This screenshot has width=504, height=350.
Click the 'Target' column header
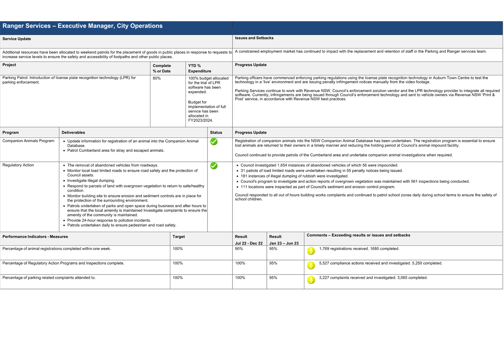click(x=179, y=237)
